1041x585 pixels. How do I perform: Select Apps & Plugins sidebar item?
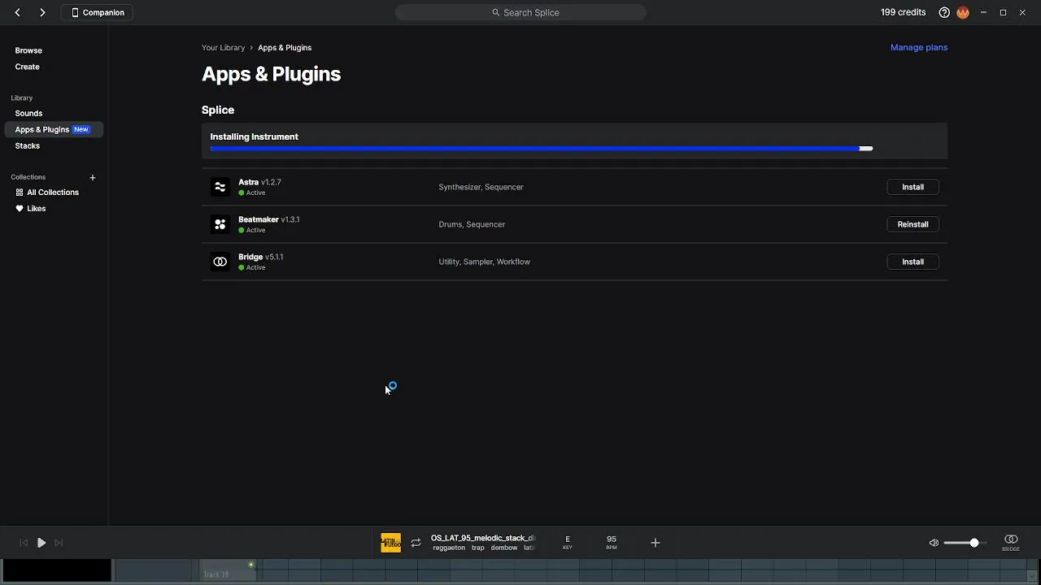(x=54, y=129)
